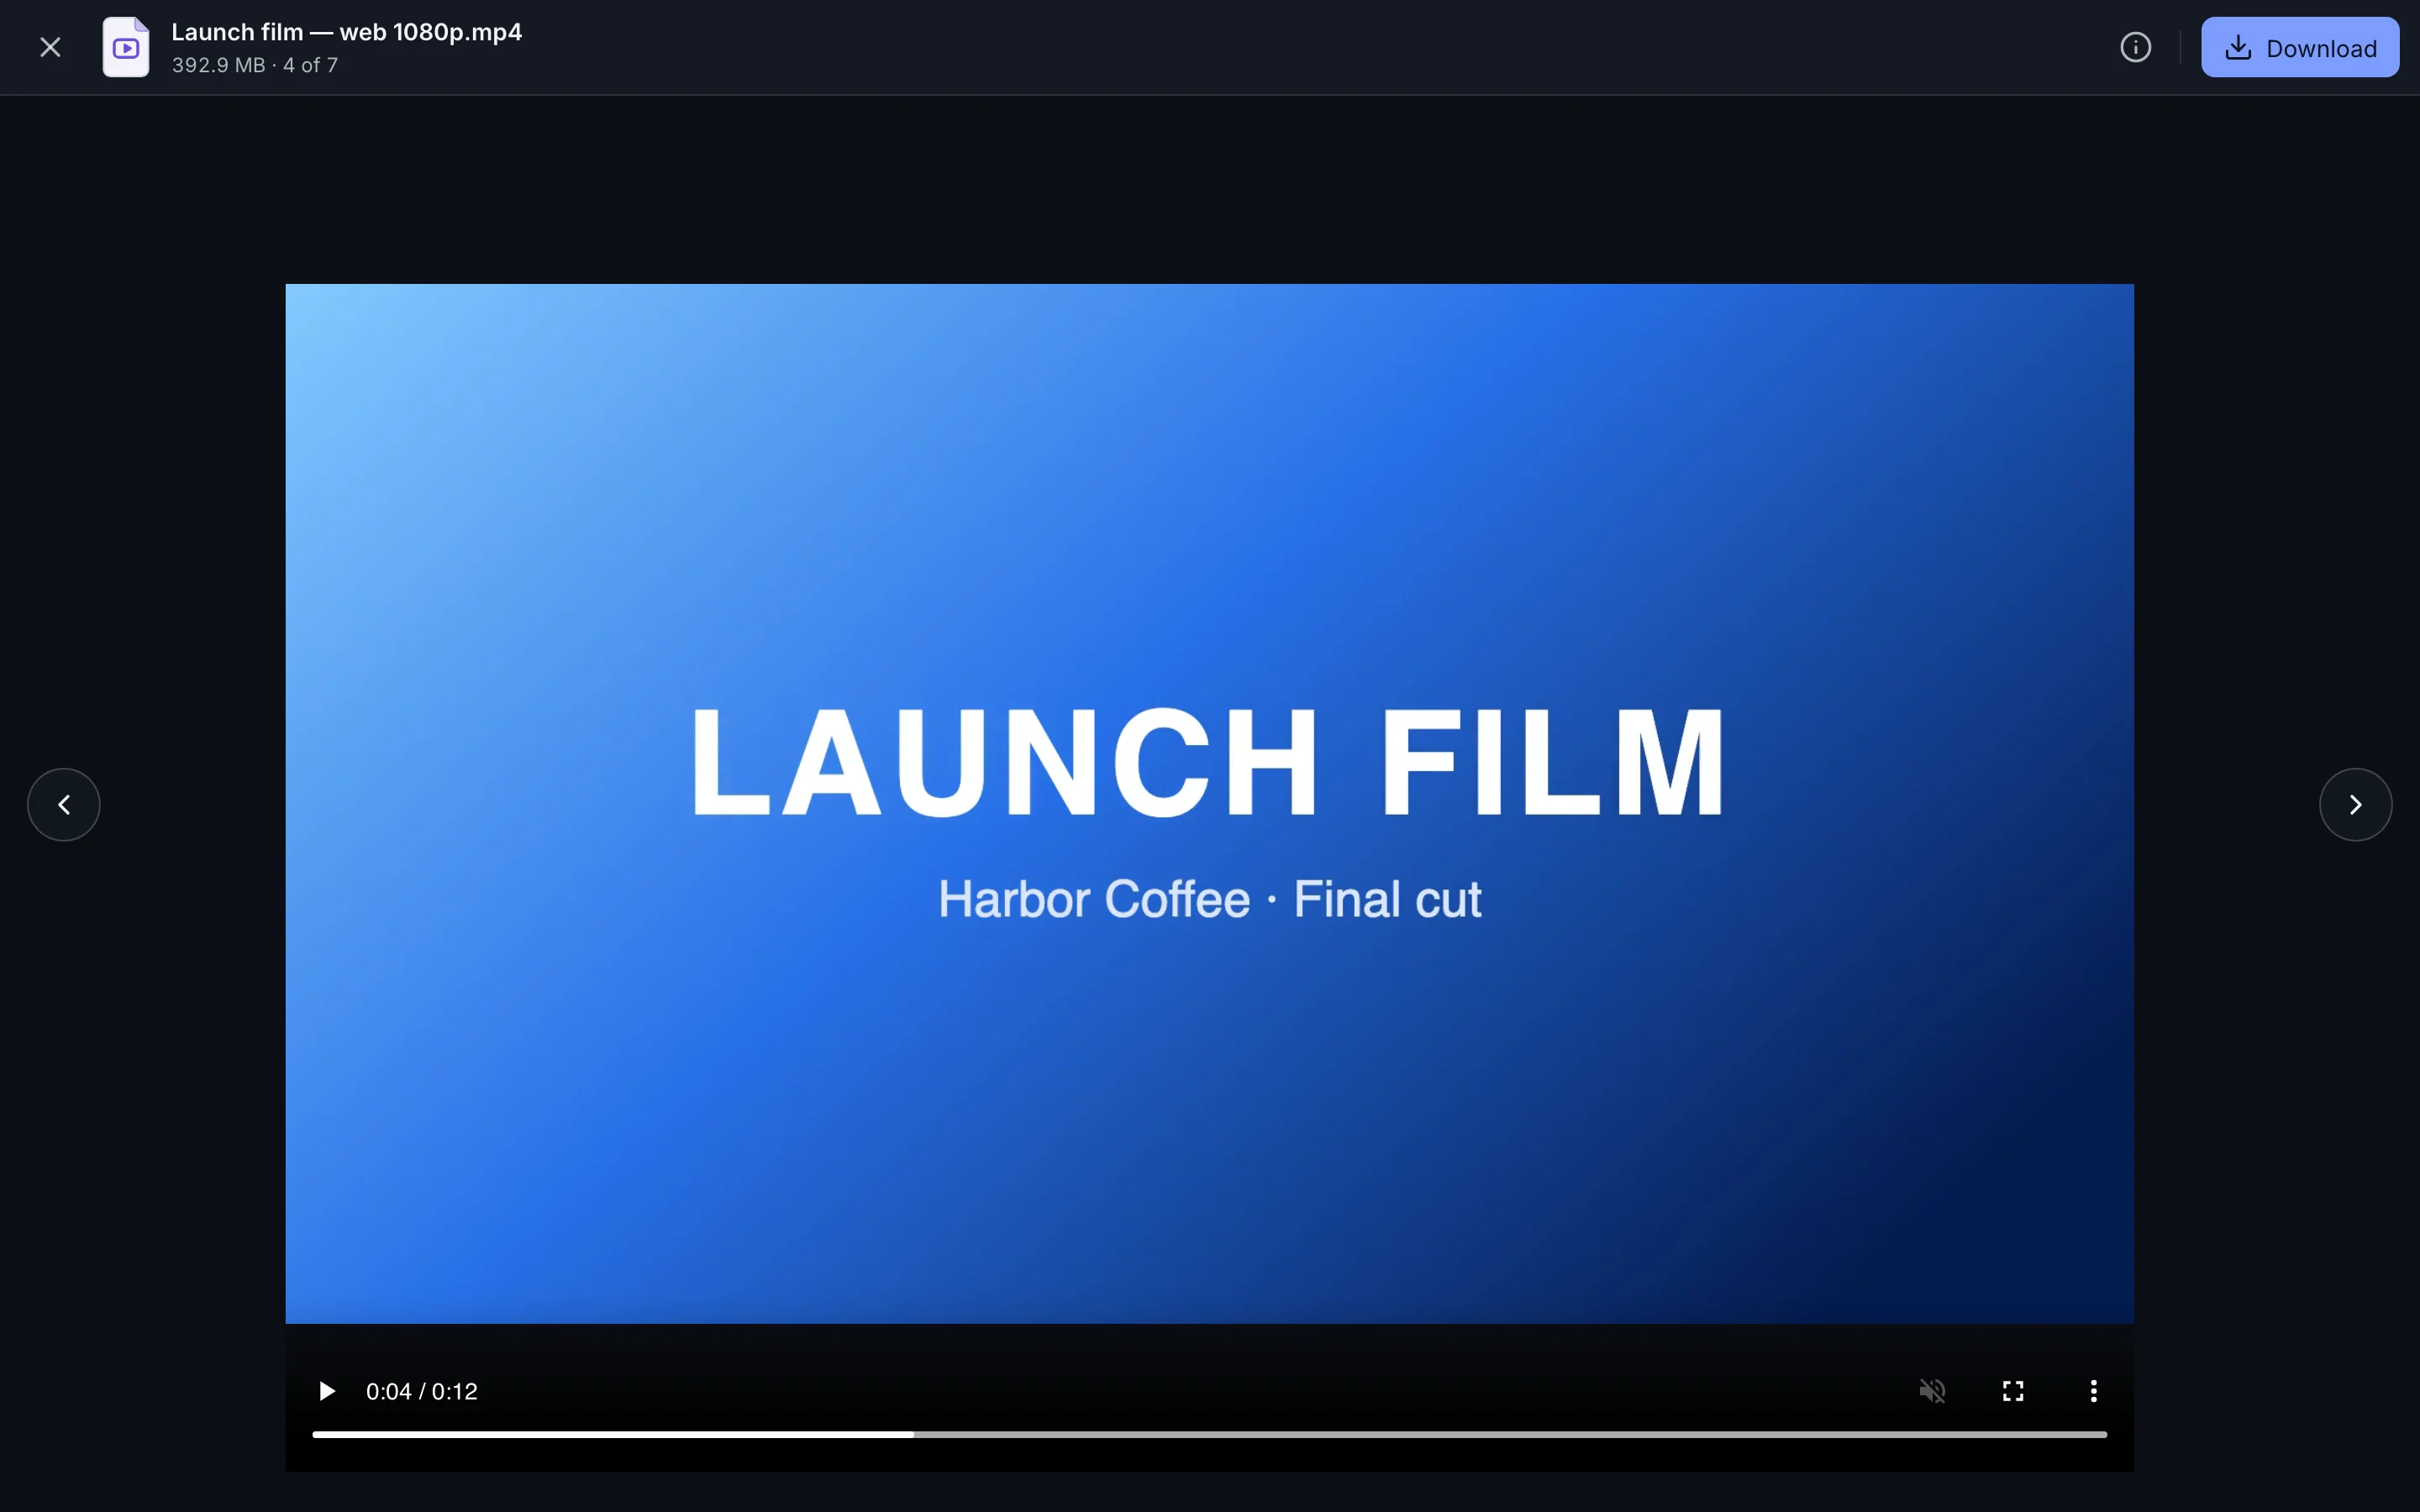The width and height of the screenshot is (2420, 1512).
Task: Unmute the video audio
Action: coord(1932,1391)
